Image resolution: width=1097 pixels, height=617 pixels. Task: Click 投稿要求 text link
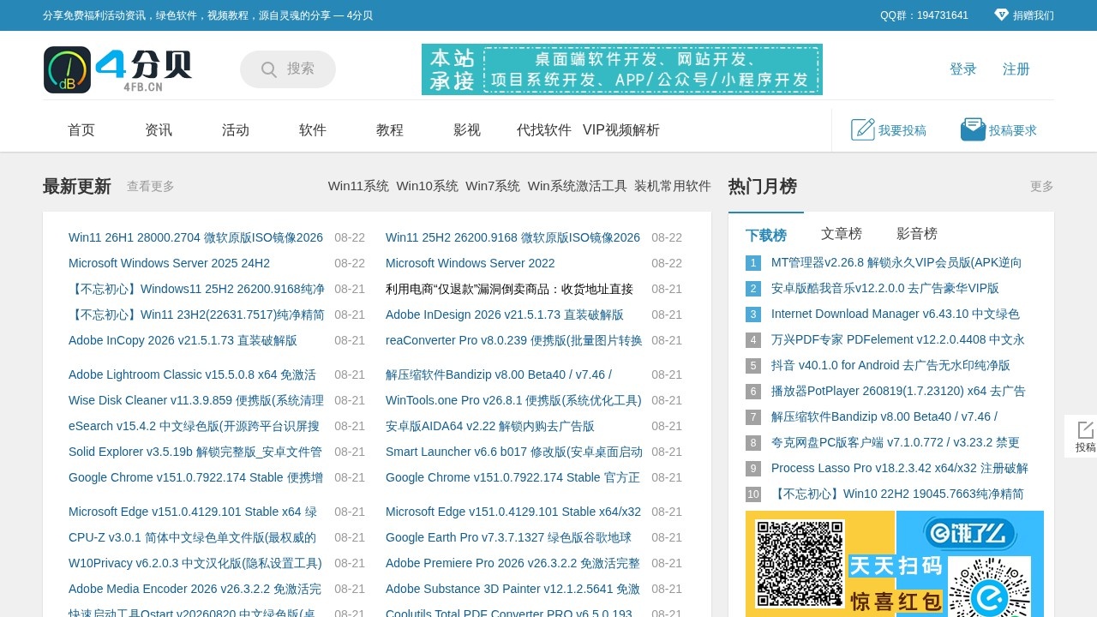1013,130
